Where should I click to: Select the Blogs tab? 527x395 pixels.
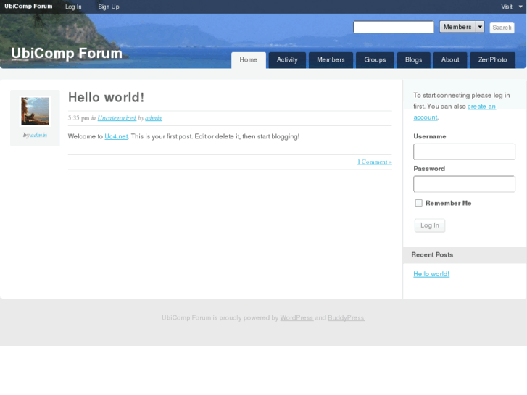click(x=413, y=60)
